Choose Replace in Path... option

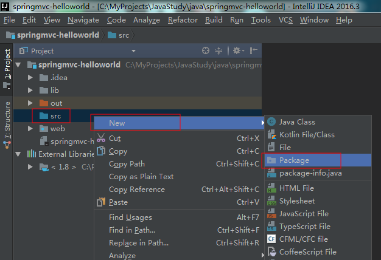click(180, 242)
